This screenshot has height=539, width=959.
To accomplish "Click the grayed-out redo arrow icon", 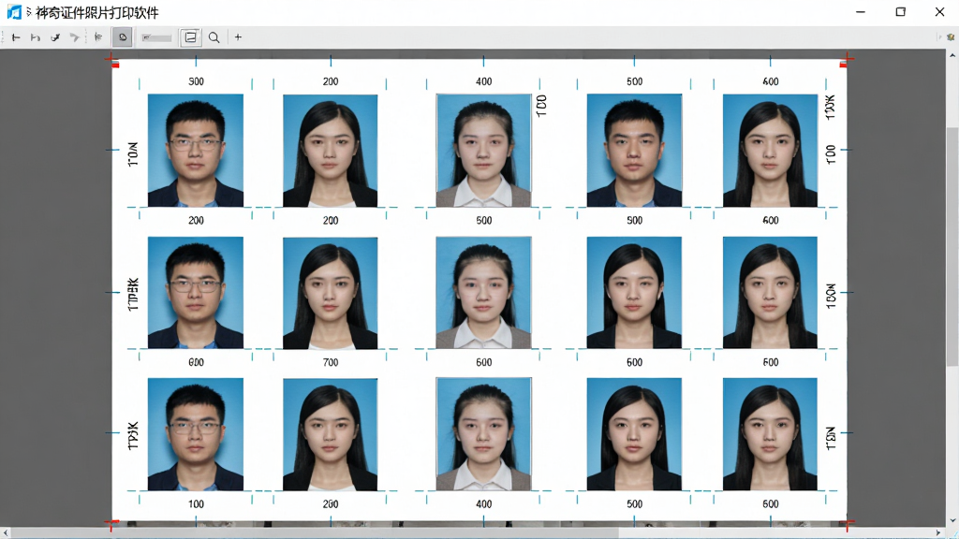I will click(x=75, y=37).
